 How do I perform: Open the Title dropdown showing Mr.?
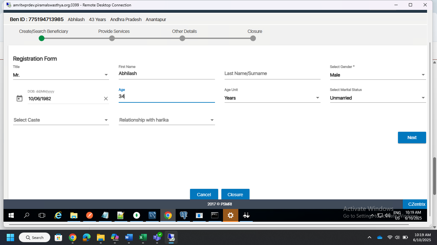click(x=61, y=75)
